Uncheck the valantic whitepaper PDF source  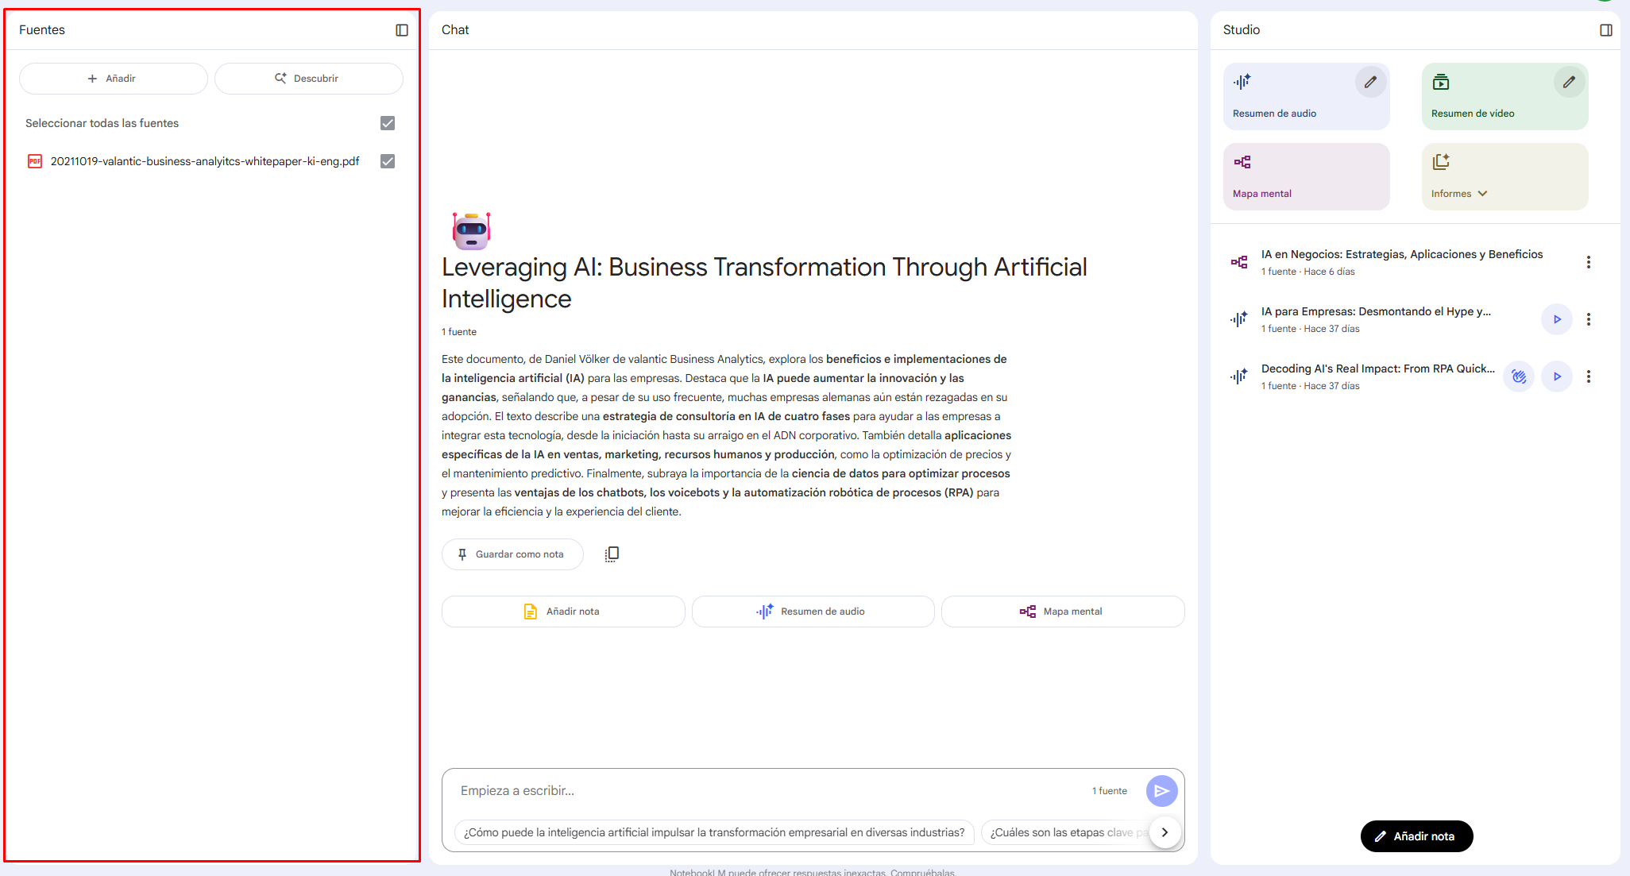(x=388, y=161)
